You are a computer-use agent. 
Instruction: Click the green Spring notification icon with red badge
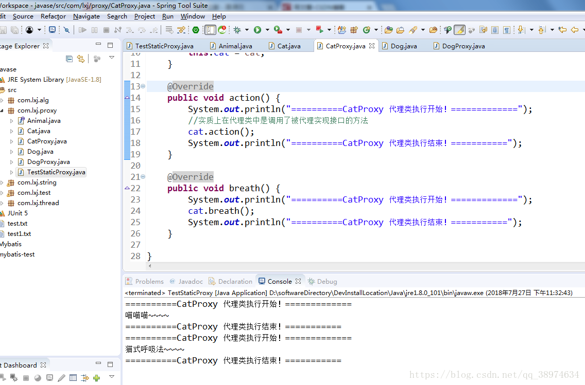pyautogui.click(x=222, y=30)
